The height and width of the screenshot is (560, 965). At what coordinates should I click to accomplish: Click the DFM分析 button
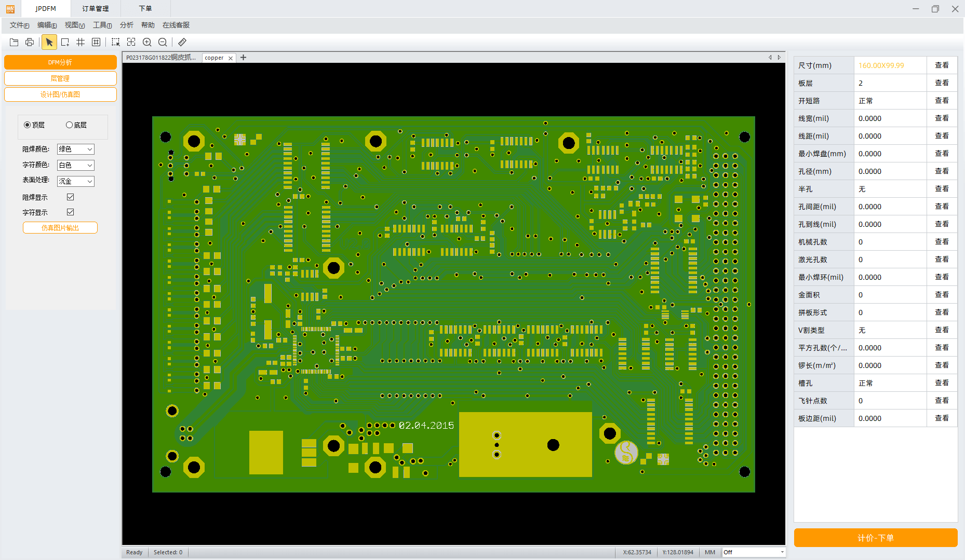tap(60, 62)
